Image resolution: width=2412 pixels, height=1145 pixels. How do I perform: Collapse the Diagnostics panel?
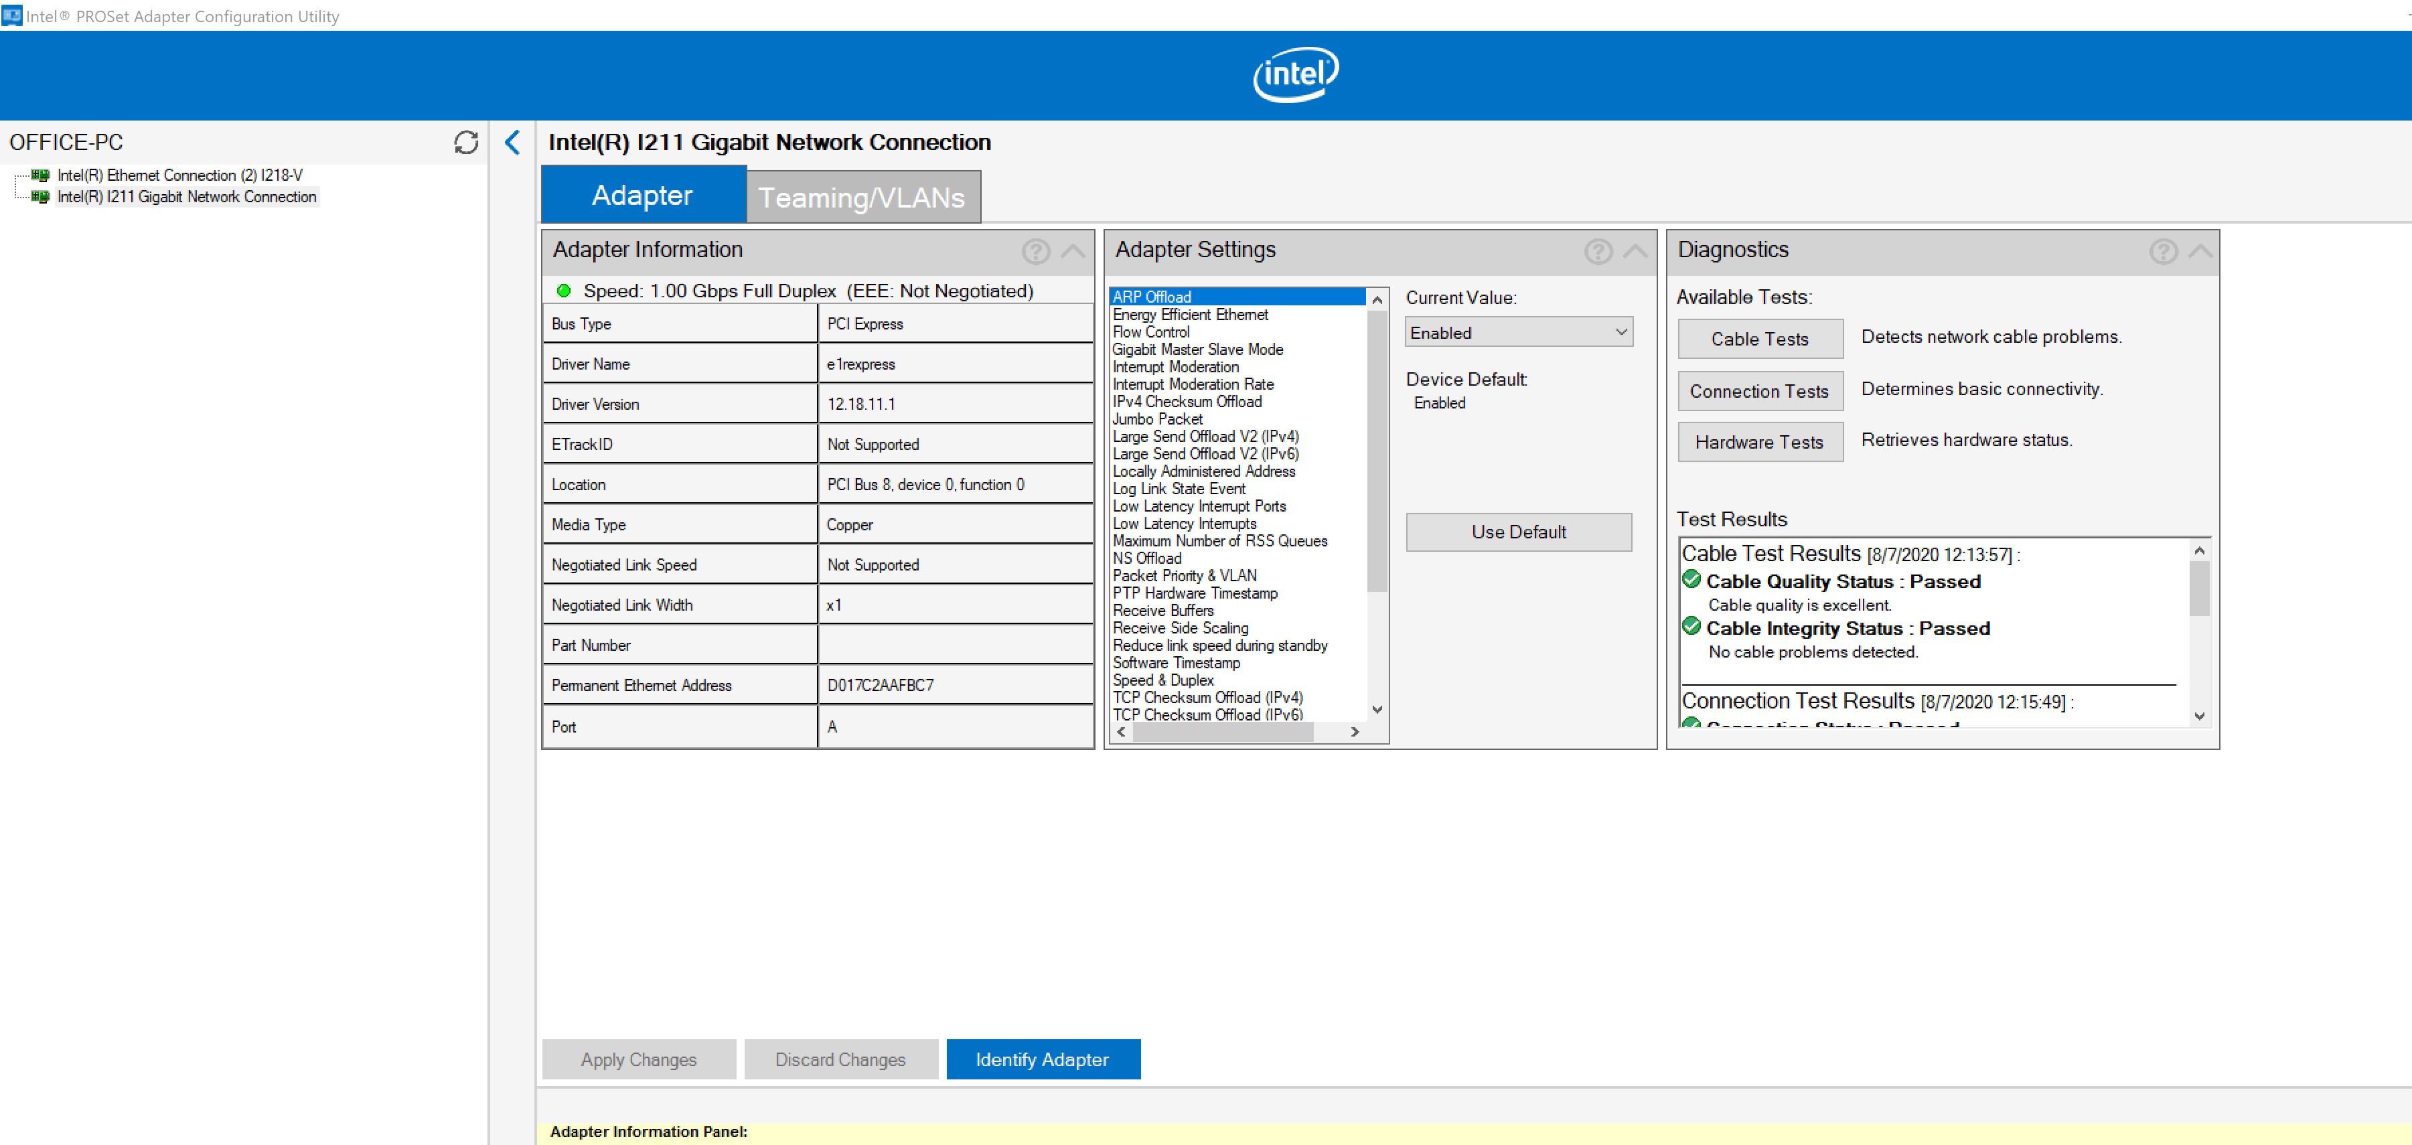(2200, 251)
